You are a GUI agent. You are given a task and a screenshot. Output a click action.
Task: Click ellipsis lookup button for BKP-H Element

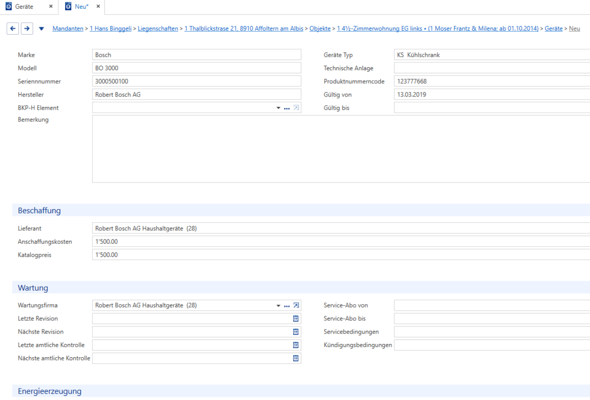coord(287,108)
